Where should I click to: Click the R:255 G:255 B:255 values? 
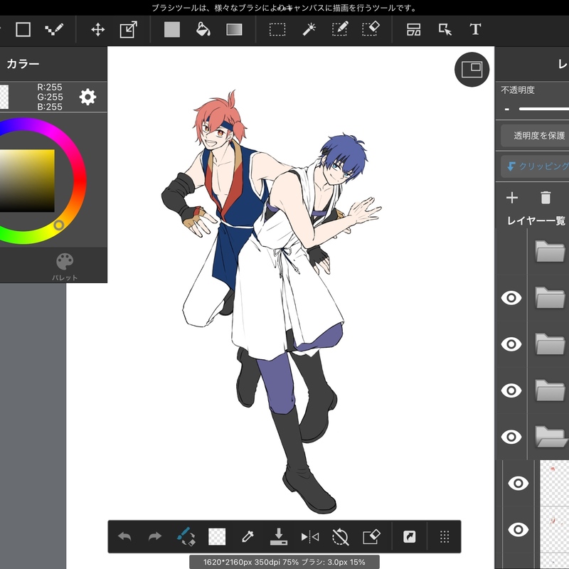point(50,97)
